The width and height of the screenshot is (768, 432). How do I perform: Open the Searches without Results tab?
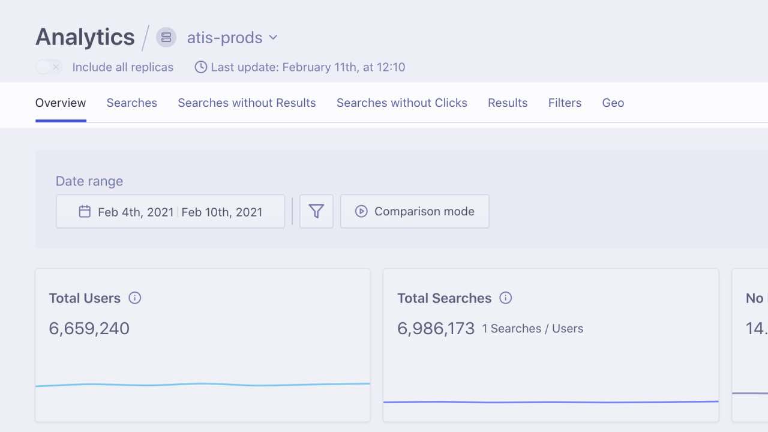coord(247,103)
